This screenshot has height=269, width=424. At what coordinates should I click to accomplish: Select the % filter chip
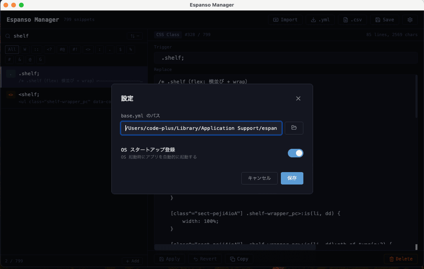131,50
